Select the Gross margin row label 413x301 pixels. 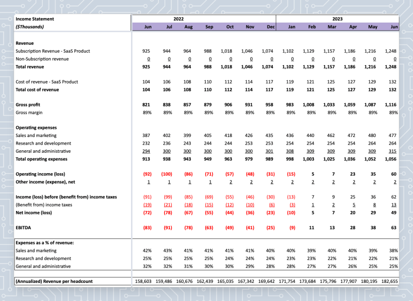(29, 112)
